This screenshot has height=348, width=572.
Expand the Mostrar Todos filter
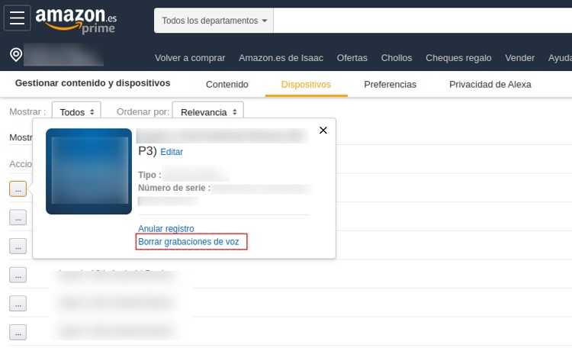coord(76,112)
